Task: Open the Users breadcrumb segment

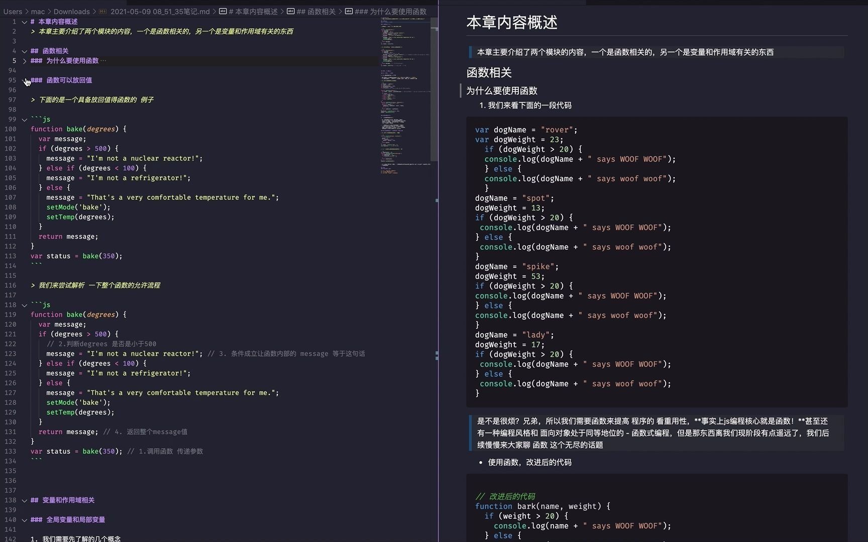Action: [x=13, y=12]
